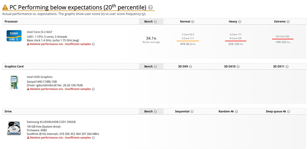Image resolution: width=308 pixels, height=149 pixels.
Task: Open help icon beside Extreme column
Action: pyautogui.click(x=288, y=22)
